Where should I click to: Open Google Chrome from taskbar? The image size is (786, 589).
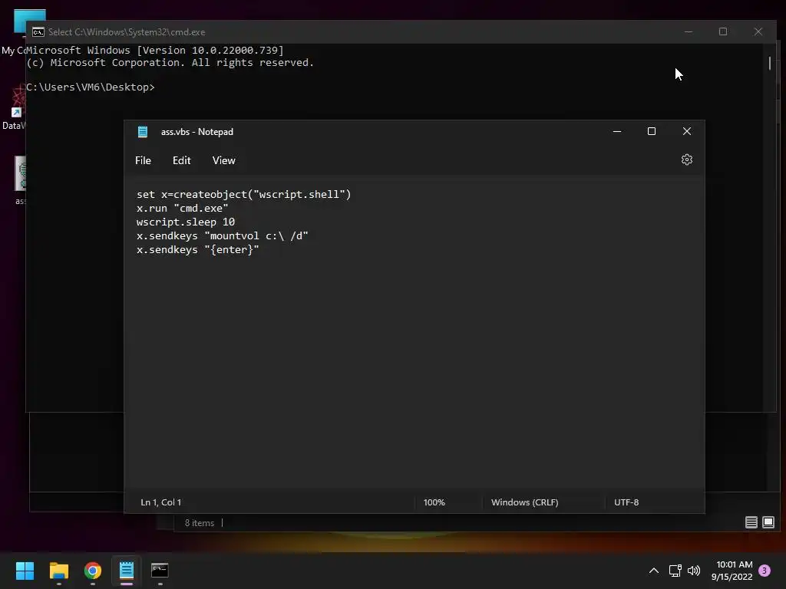click(x=93, y=571)
